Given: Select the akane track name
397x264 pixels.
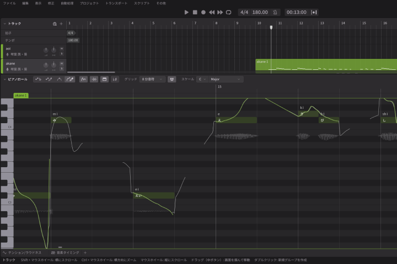Looking at the screenshot, I should pos(10,63).
